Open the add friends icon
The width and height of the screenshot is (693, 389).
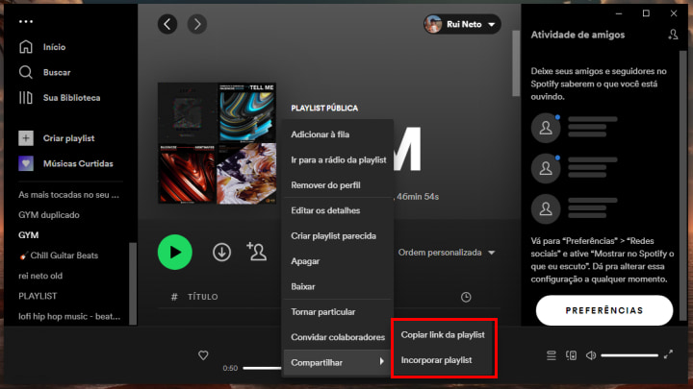click(x=673, y=35)
